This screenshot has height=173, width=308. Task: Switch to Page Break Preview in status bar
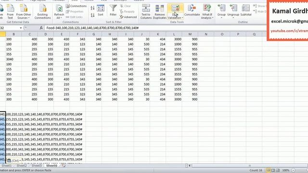pyautogui.click(x=278, y=170)
